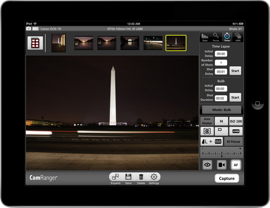The width and height of the screenshot is (270, 208).
Task: Select the Timer tab
Action: coord(227,37)
